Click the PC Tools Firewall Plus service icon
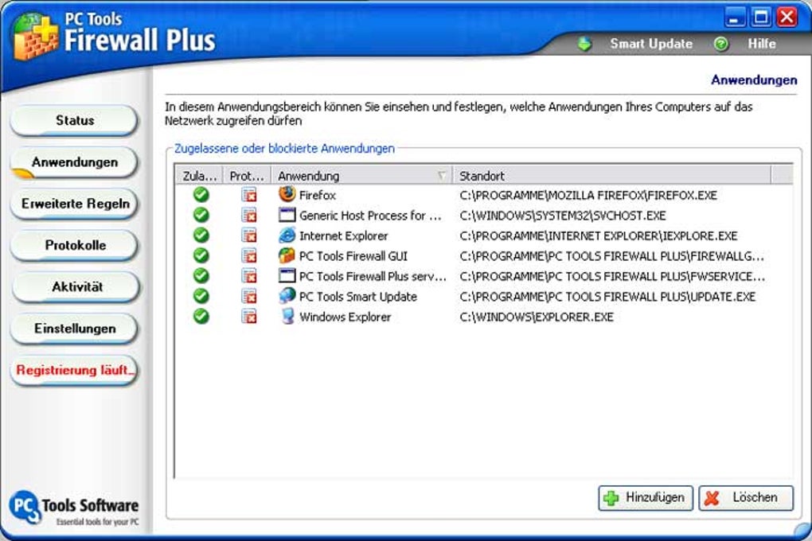Screen dimensions: 812x541 (287, 275)
